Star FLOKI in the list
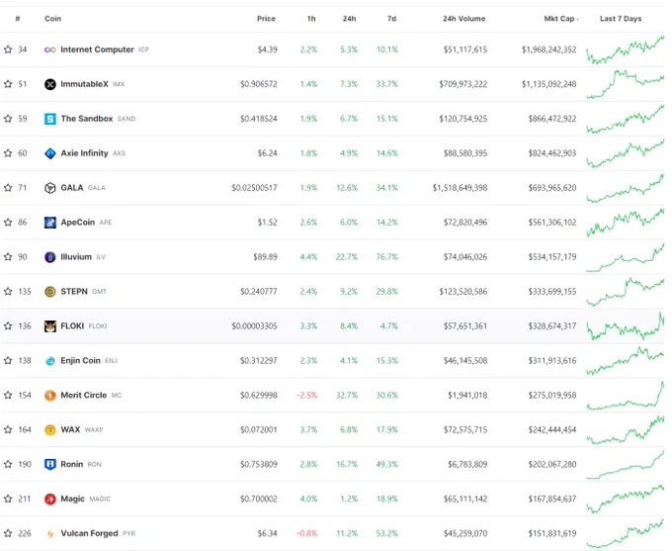This screenshot has height=551, width=672. (x=8, y=326)
